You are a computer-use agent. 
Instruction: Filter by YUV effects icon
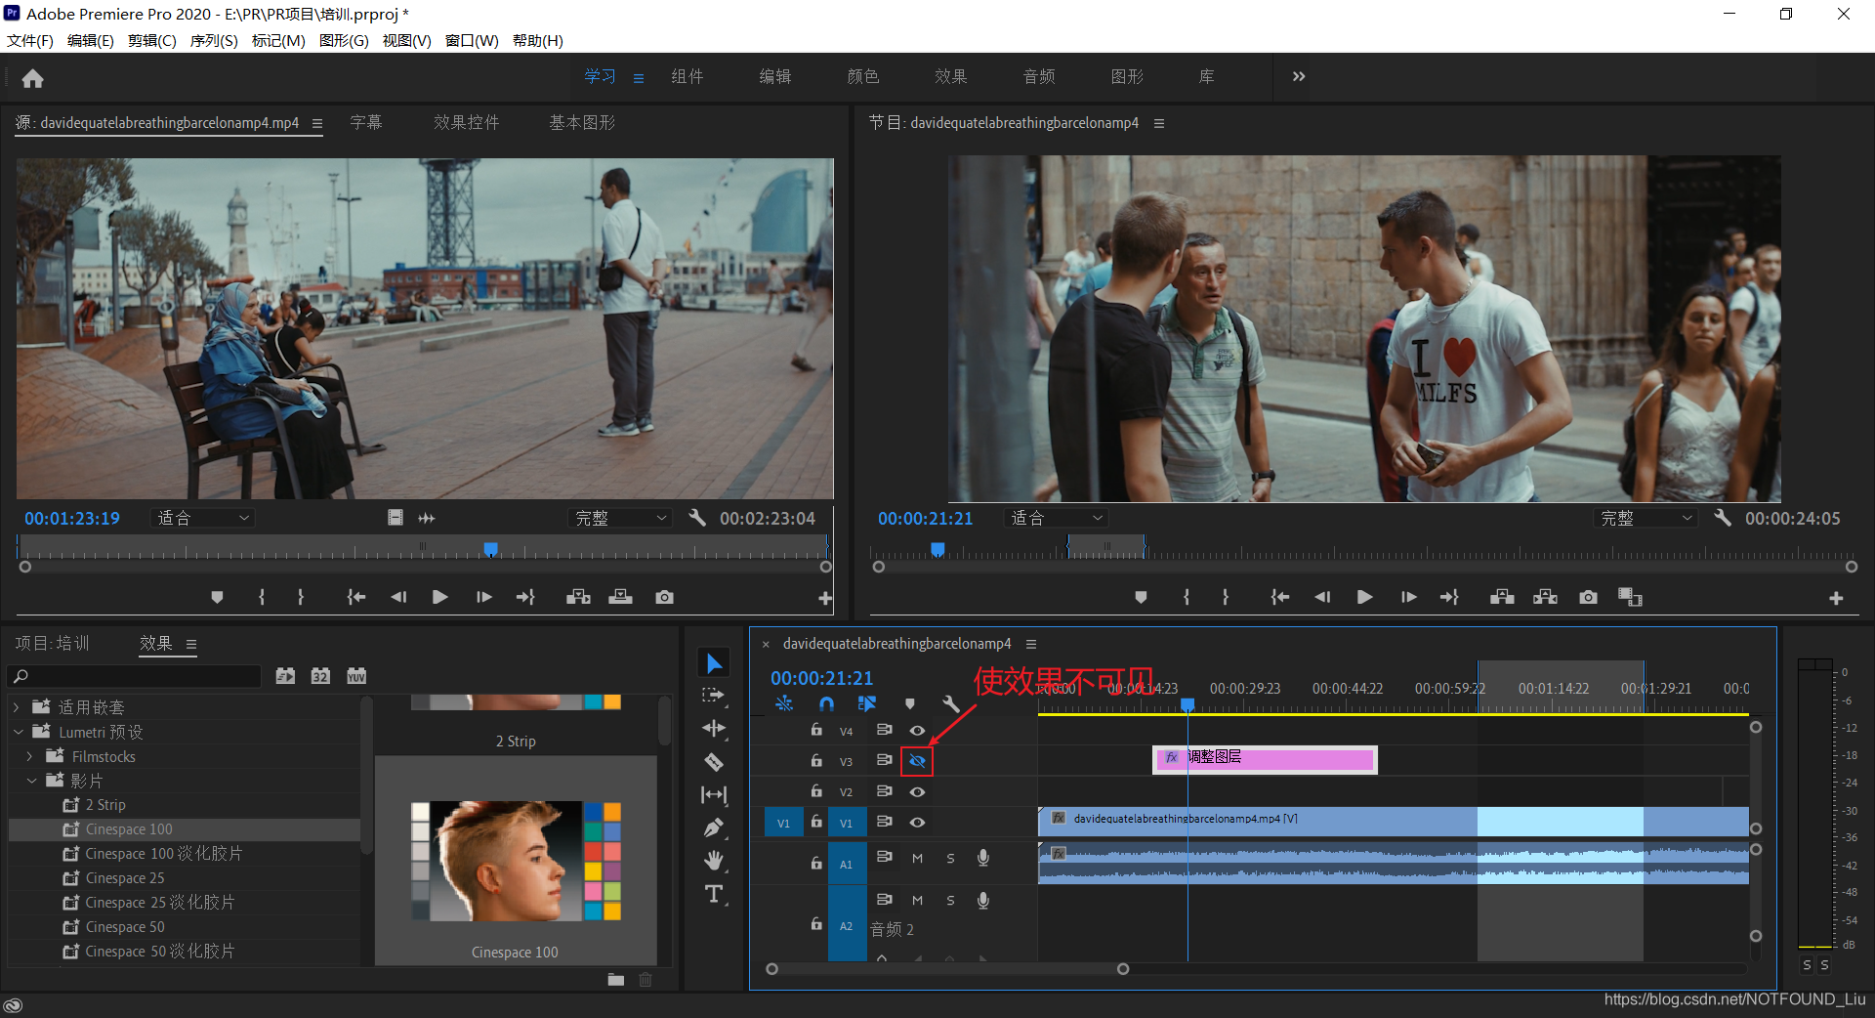point(356,676)
